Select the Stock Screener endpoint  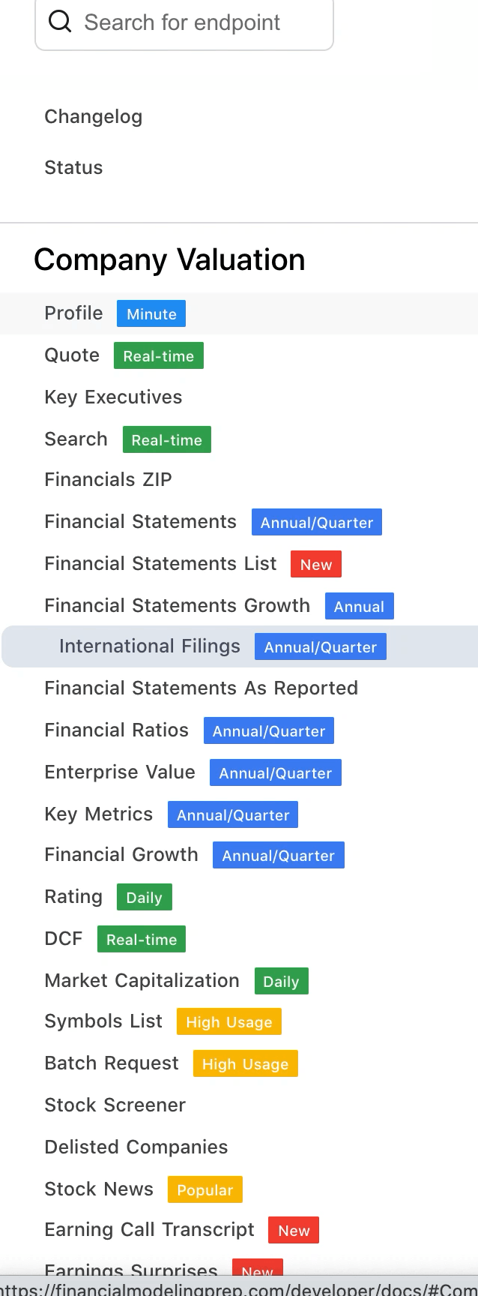point(115,1105)
